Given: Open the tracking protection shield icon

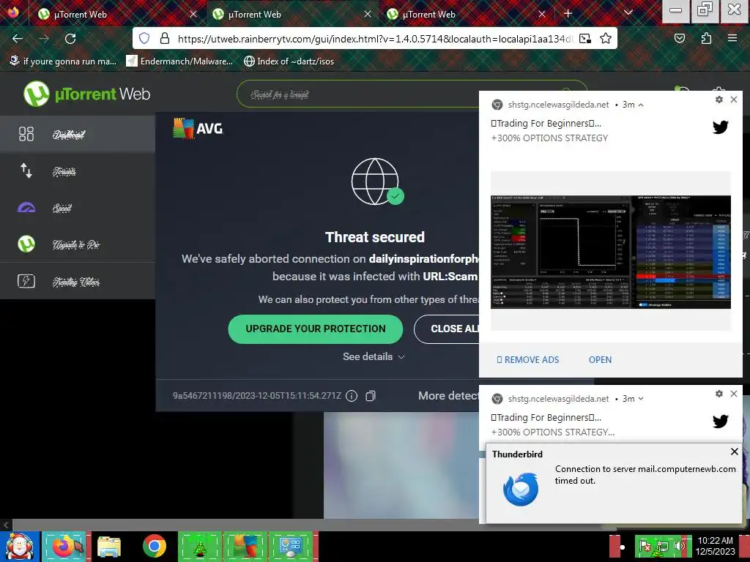Looking at the screenshot, I should 144,38.
